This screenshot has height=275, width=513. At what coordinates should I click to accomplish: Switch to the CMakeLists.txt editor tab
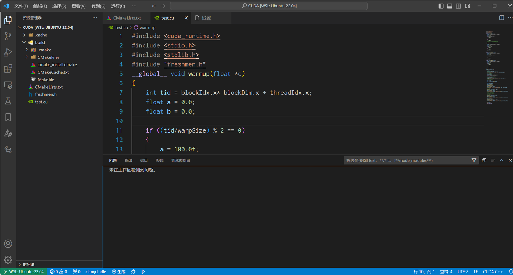[127, 18]
